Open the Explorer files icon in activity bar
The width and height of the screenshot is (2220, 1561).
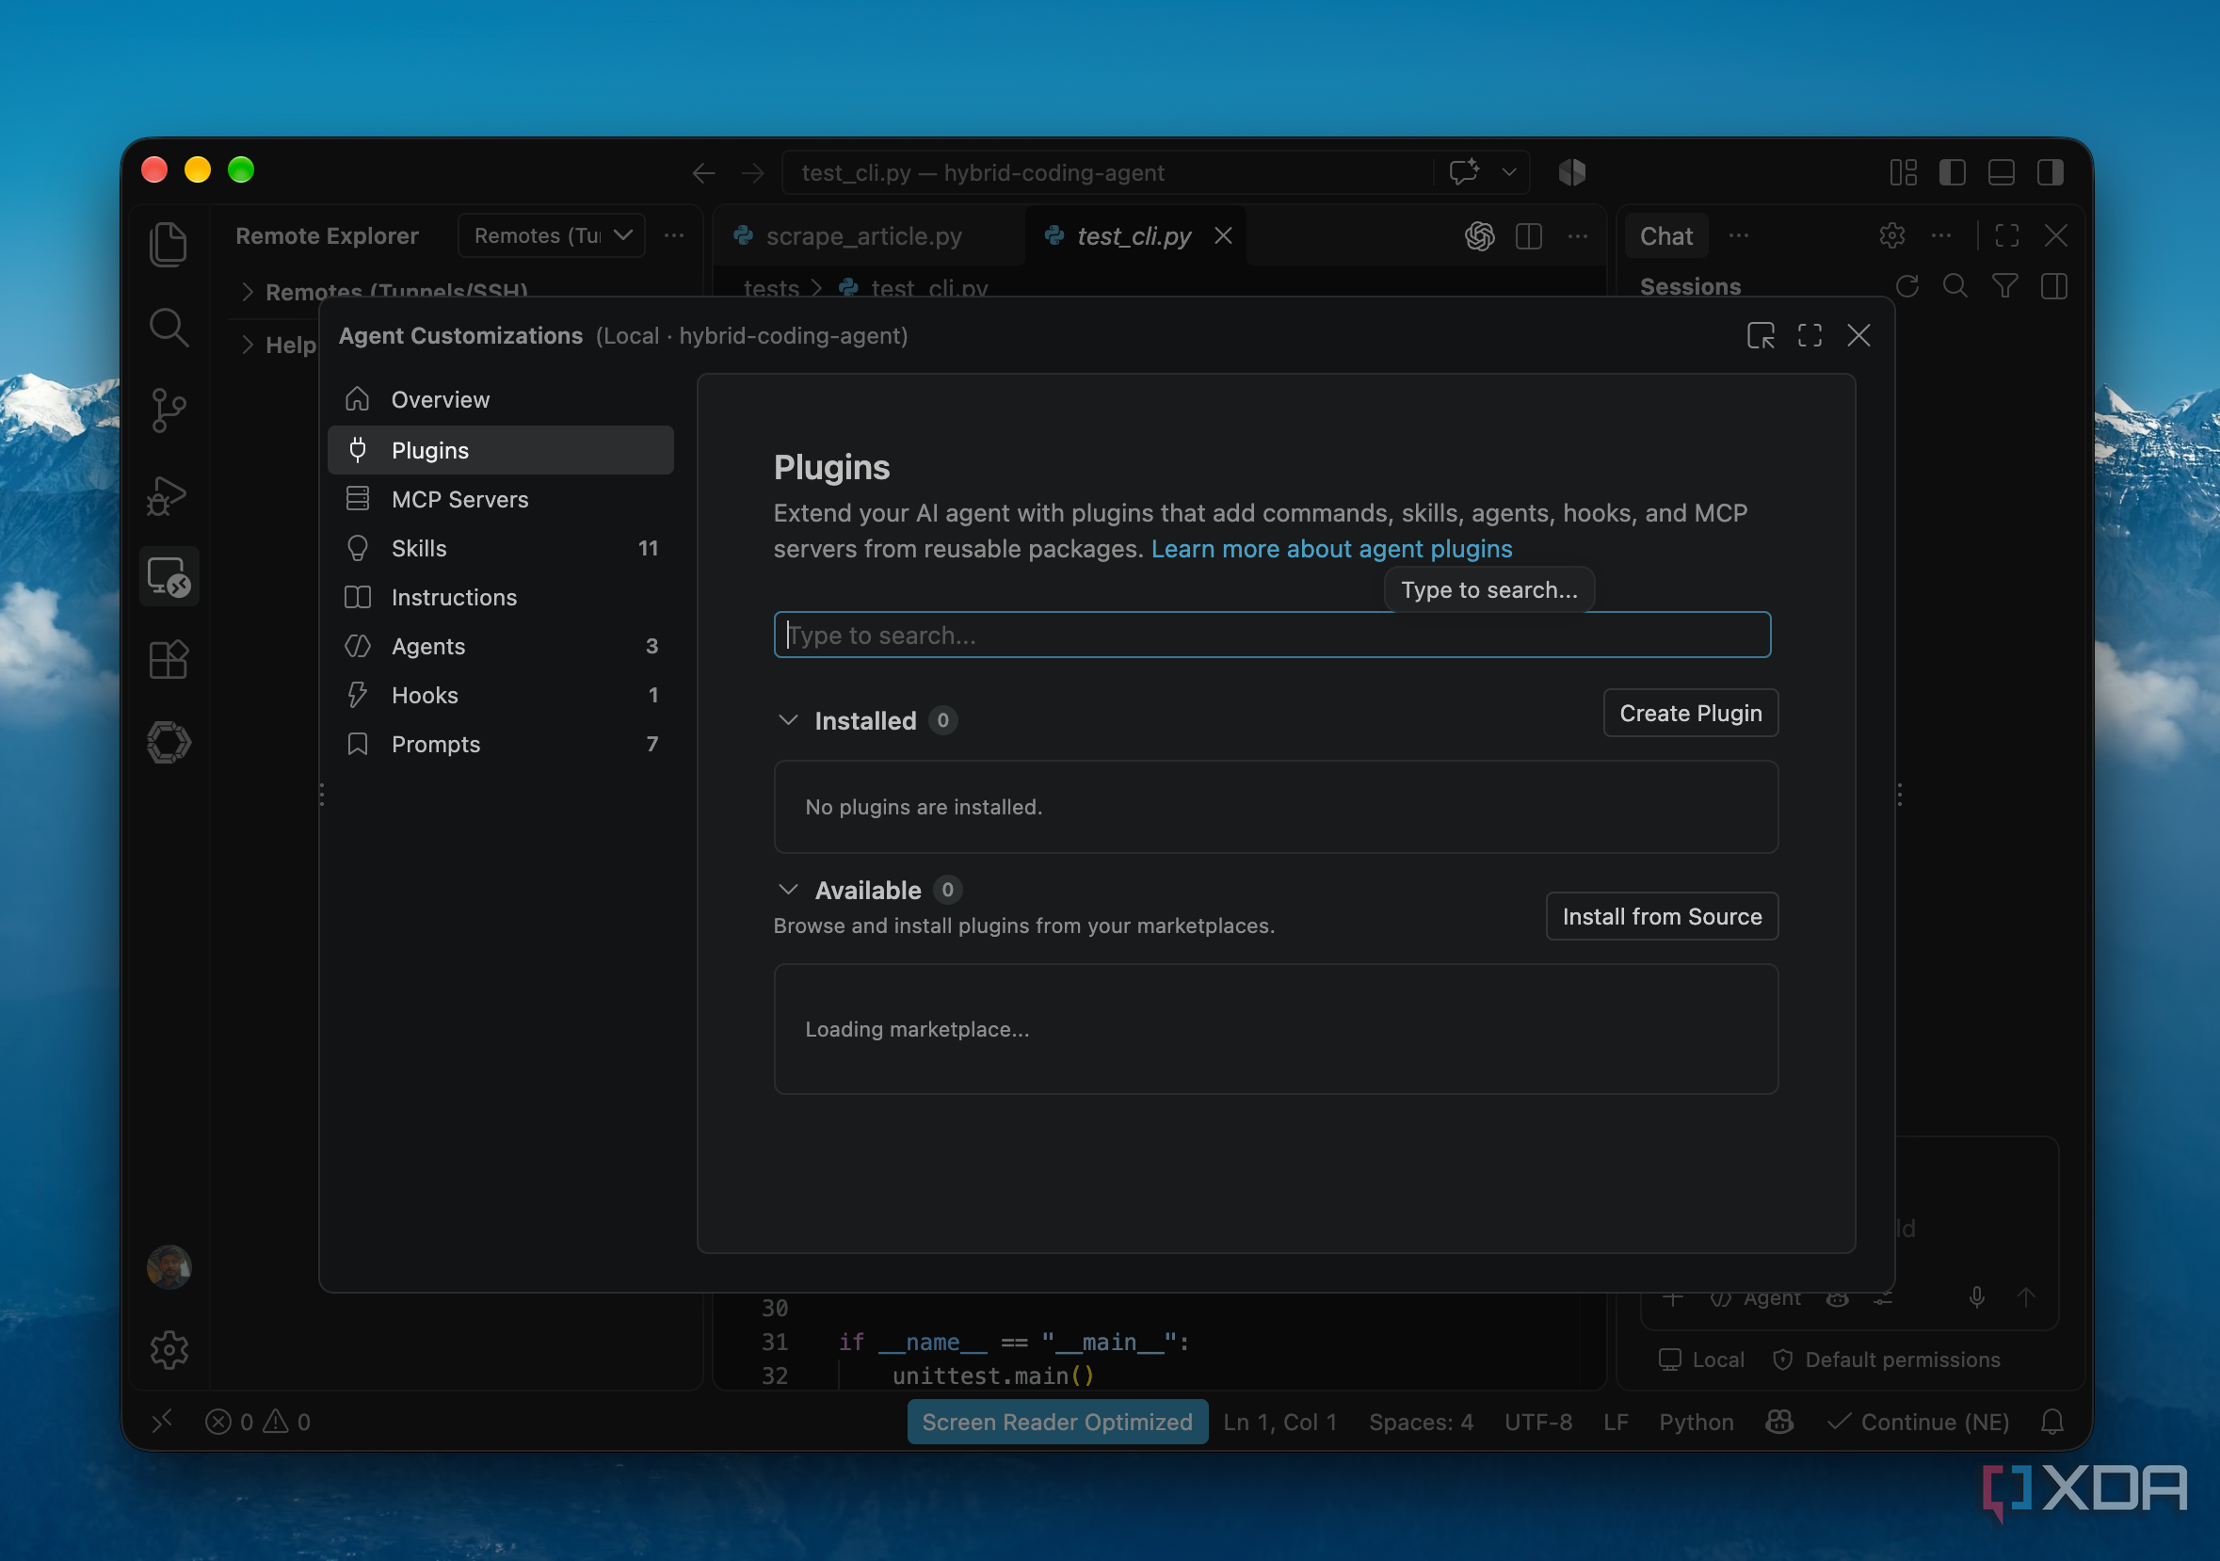pos(169,244)
